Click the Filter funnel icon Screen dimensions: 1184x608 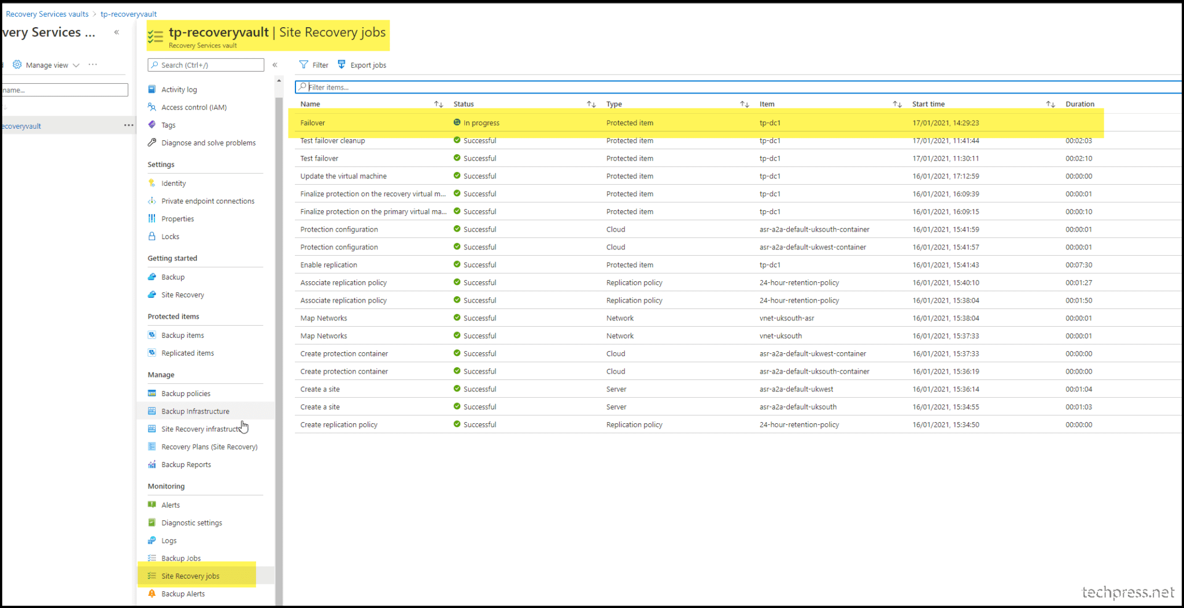coord(304,65)
